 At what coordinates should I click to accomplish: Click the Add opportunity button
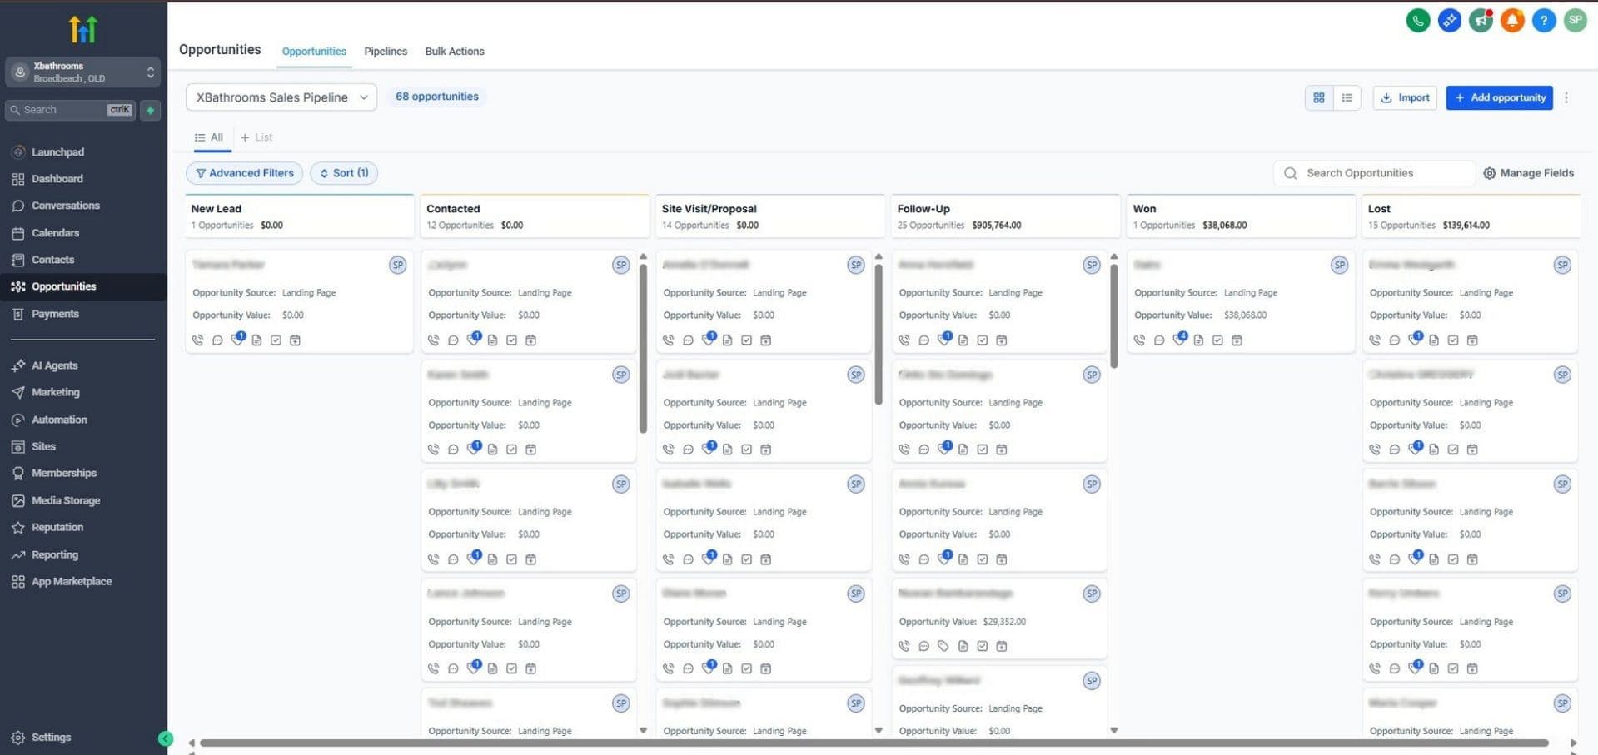pyautogui.click(x=1499, y=97)
